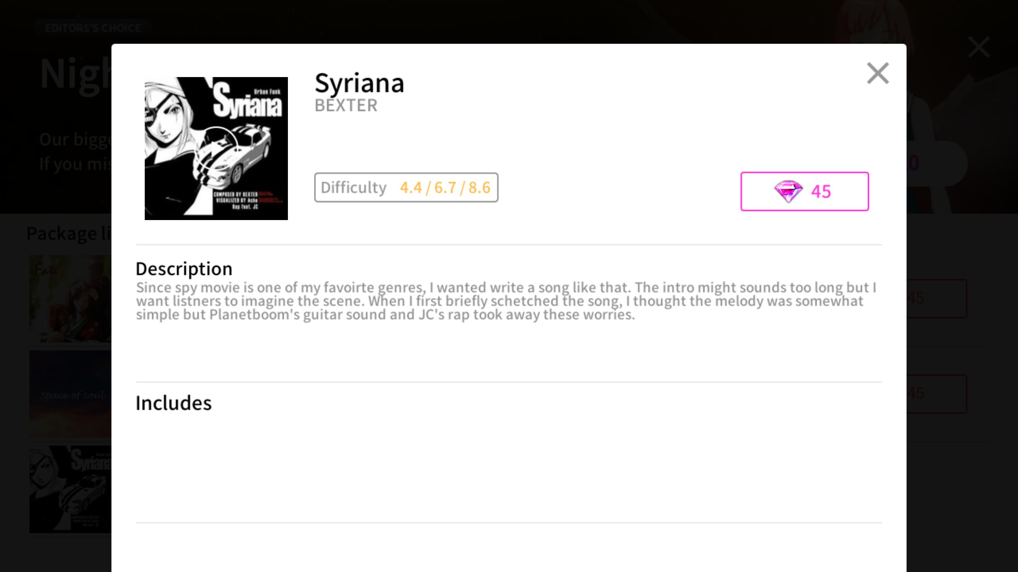Click the Description heading
1018x572 pixels.
(x=184, y=269)
